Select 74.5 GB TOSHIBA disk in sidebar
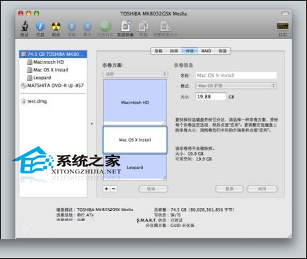The image size is (307, 259). click(x=53, y=54)
